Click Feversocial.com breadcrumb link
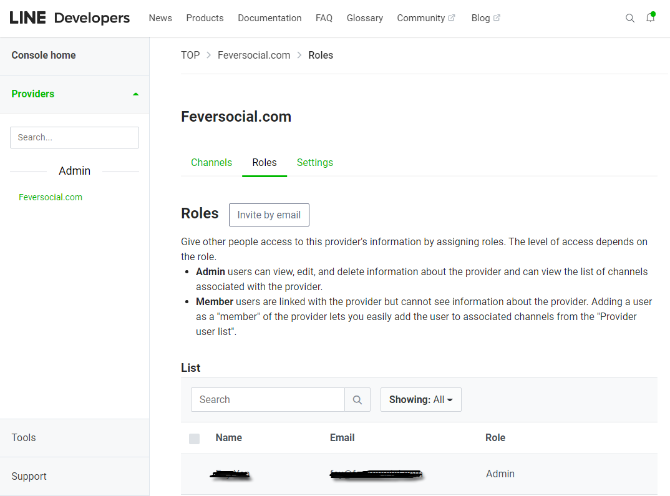670x496 pixels. click(x=254, y=56)
